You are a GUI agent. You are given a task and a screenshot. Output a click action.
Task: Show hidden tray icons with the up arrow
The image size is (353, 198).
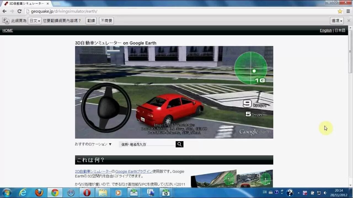pos(298,193)
